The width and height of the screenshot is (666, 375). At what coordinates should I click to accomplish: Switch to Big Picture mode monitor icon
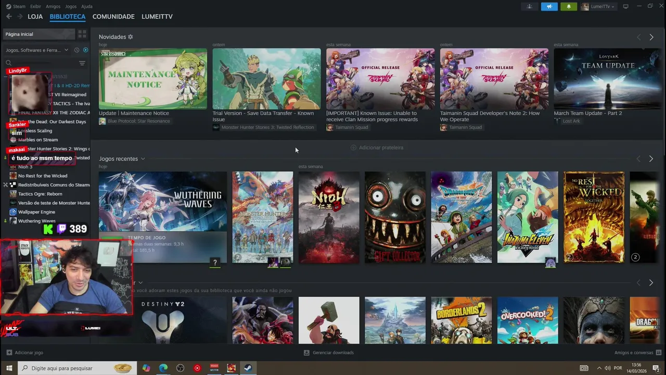pos(625,6)
